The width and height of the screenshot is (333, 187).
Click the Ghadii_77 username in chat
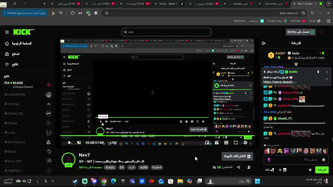[285, 118]
